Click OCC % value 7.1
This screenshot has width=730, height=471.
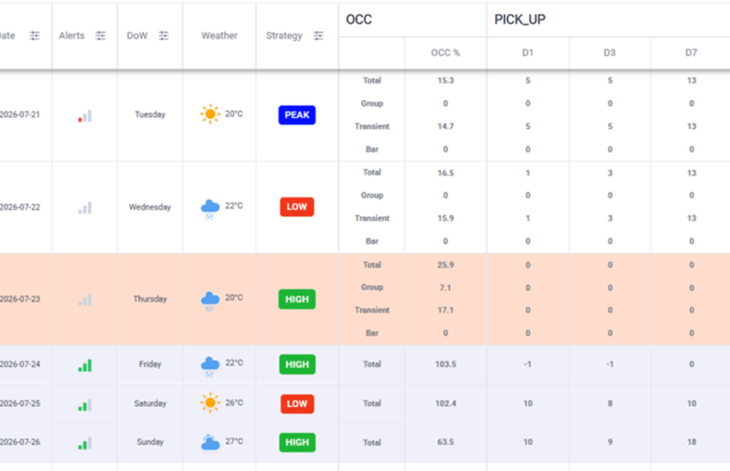pos(446,288)
